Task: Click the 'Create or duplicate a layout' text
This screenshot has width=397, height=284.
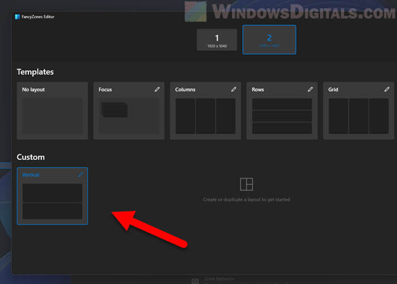Action: pyautogui.click(x=246, y=200)
